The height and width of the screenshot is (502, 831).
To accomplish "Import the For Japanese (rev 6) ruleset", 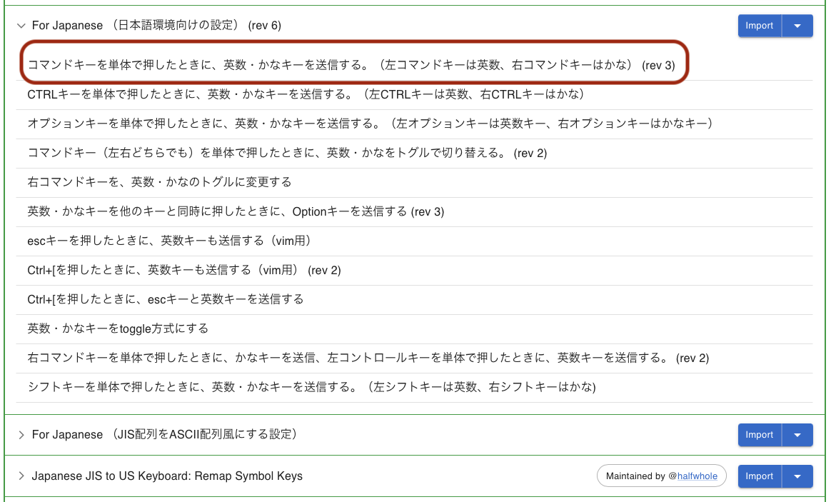I will tap(759, 26).
